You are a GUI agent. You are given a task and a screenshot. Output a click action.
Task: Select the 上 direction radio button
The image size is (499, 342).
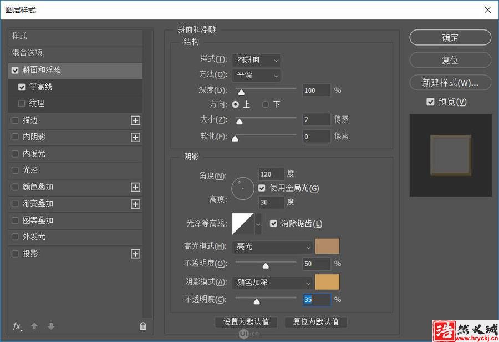236,104
